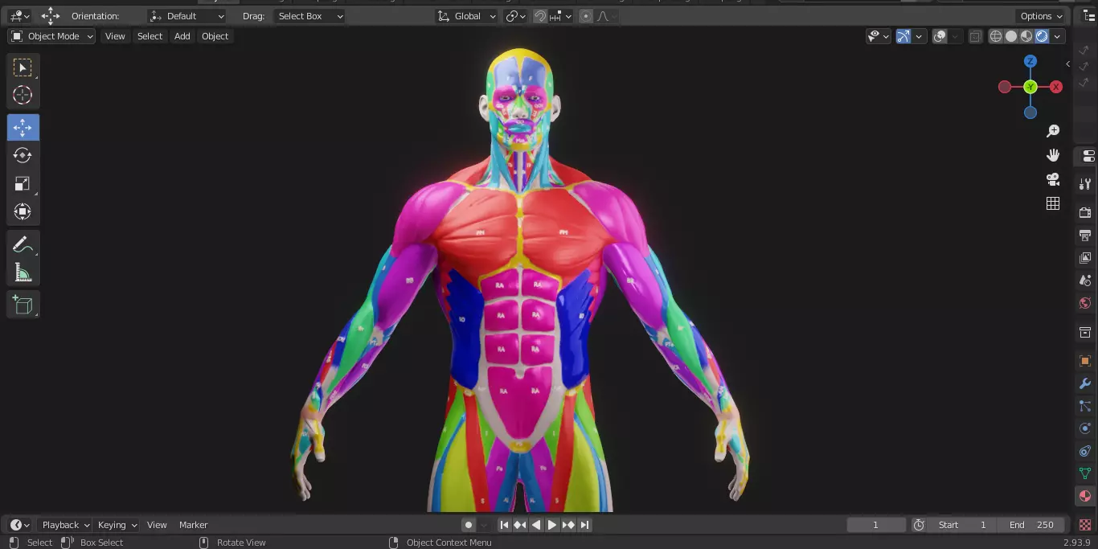Open the Output properties tab

click(1085, 236)
